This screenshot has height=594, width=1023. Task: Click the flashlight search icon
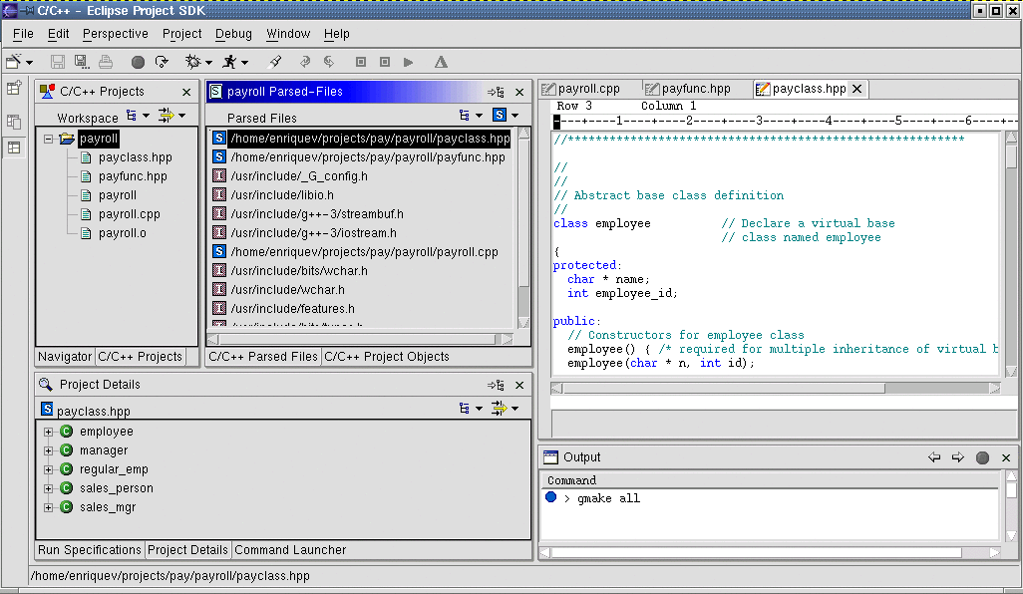tap(274, 61)
